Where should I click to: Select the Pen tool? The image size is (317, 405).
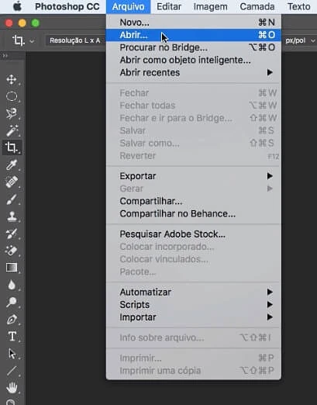[x=12, y=320]
